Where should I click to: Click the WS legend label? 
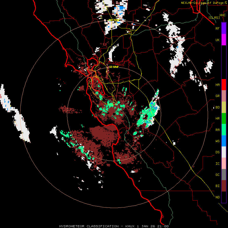click(x=217, y=141)
